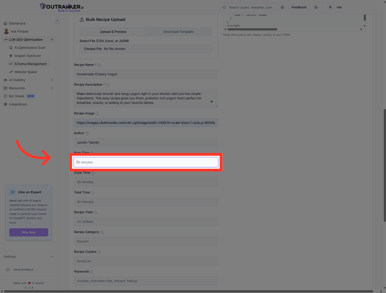Click the Bot Shield shield icon
The image size is (386, 293).
point(5,96)
